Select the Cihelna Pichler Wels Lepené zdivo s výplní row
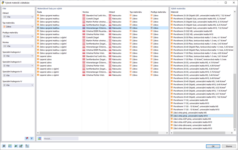This screenshot has height=150, width=238. point(103,75)
